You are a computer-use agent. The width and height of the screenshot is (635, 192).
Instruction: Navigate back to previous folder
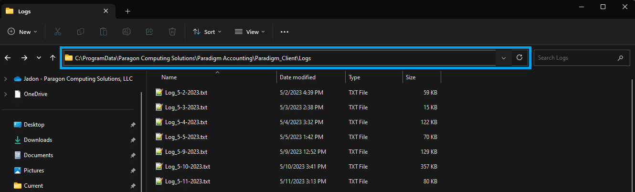pyautogui.click(x=8, y=58)
